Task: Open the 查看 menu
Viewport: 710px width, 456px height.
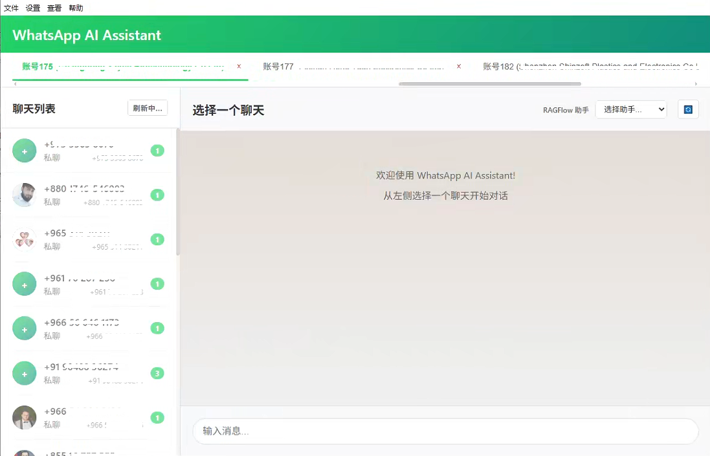Action: pyautogui.click(x=54, y=8)
